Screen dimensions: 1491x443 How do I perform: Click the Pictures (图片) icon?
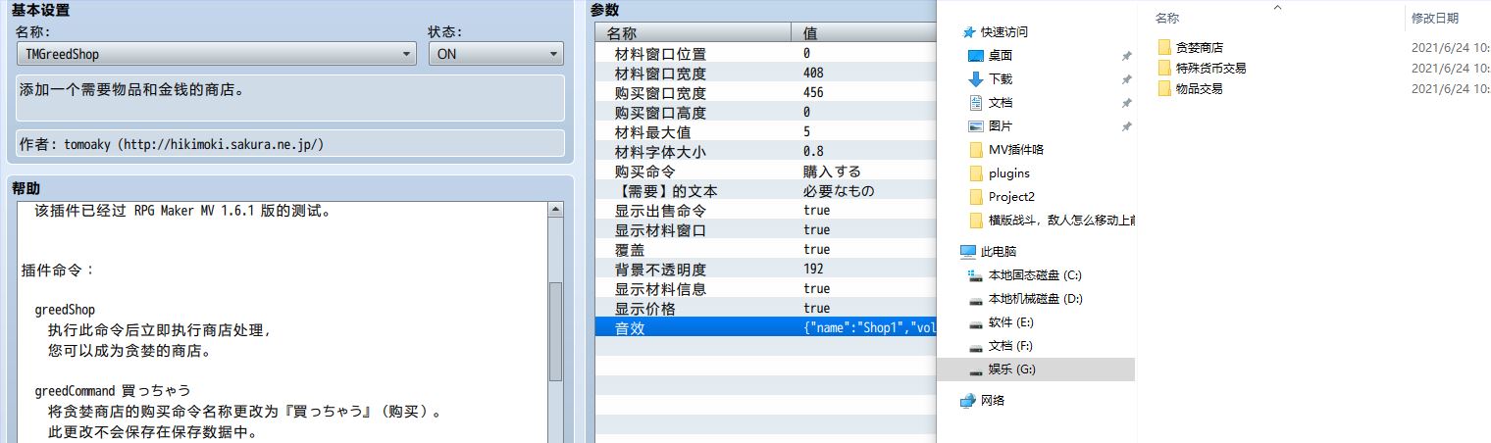(x=975, y=126)
